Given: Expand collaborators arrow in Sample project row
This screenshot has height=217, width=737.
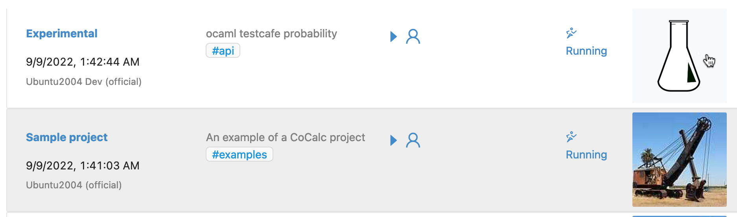Looking at the screenshot, I should point(393,140).
